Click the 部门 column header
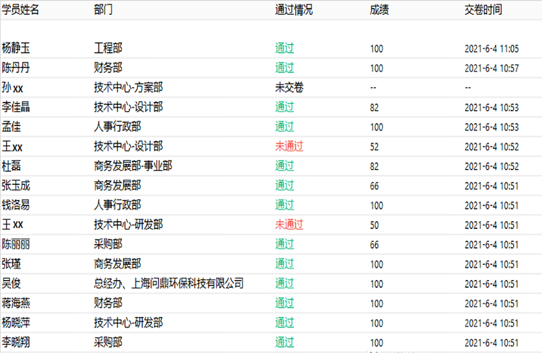542x353 pixels. (x=103, y=10)
